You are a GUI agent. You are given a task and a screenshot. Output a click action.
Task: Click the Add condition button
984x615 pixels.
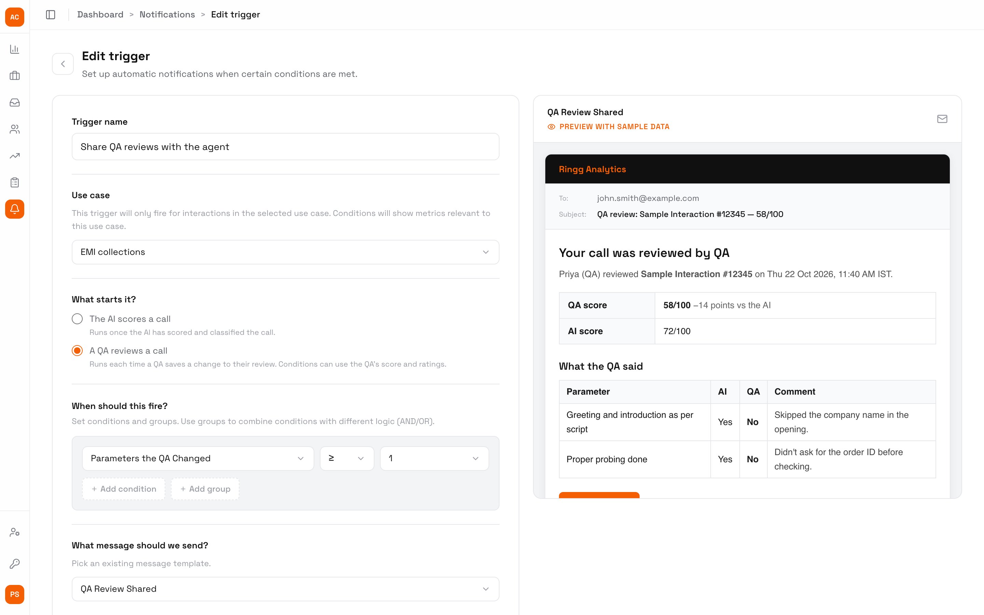pos(124,489)
